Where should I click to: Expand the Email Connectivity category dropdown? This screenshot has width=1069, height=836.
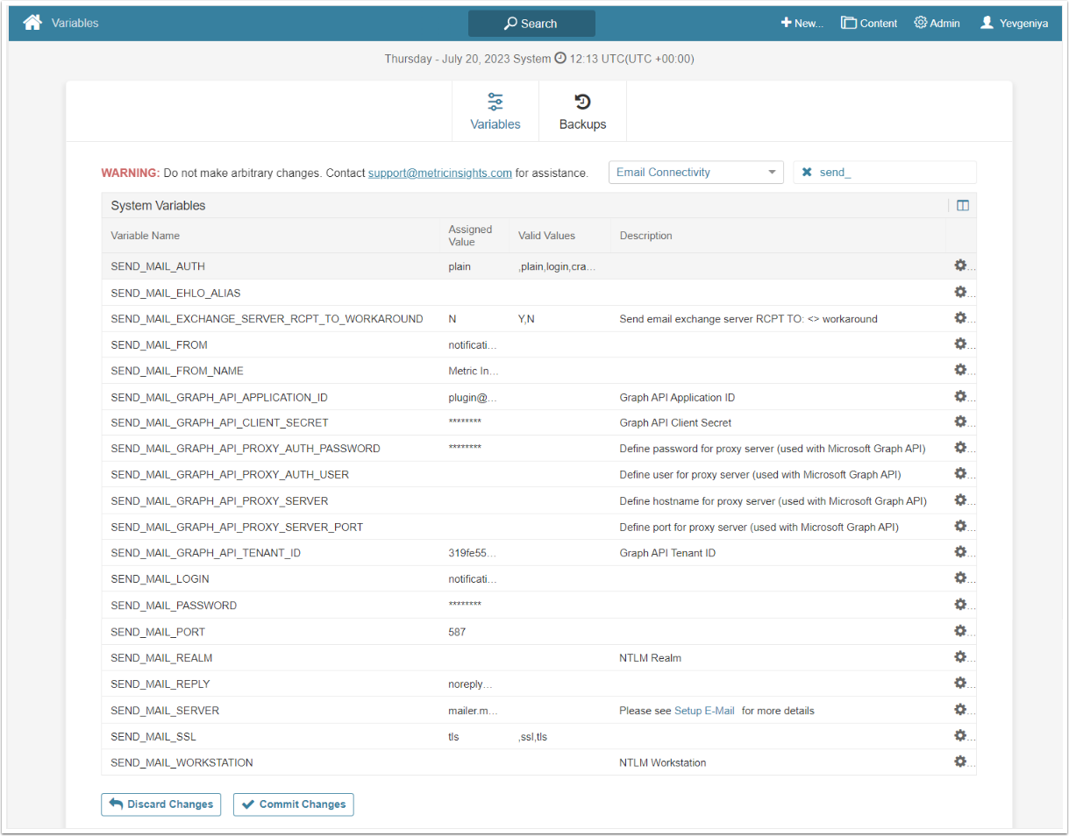pyautogui.click(x=695, y=173)
